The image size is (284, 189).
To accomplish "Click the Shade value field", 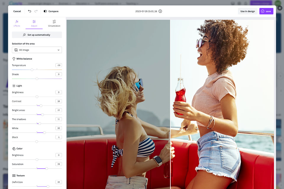I will click(x=59, y=74).
